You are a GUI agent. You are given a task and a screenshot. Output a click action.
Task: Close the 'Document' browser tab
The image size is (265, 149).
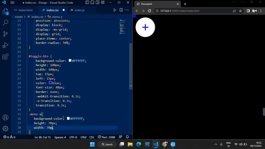[x=178, y=4]
